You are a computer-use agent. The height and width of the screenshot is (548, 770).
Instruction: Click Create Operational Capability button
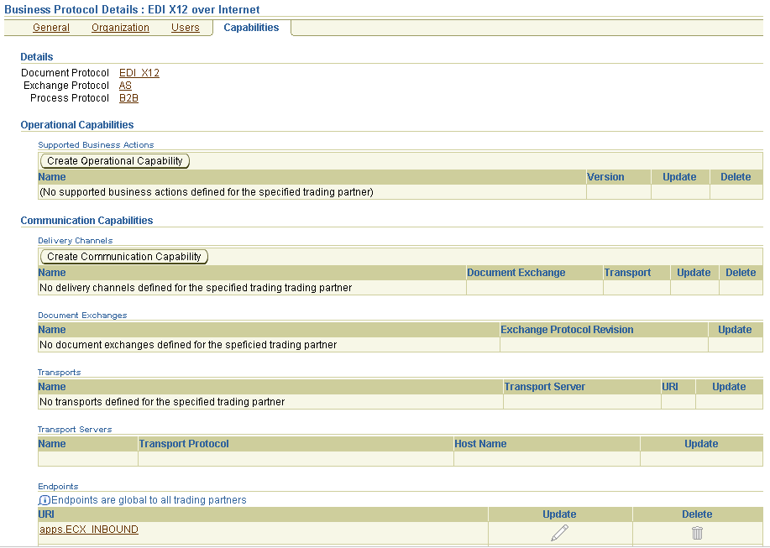(x=115, y=161)
